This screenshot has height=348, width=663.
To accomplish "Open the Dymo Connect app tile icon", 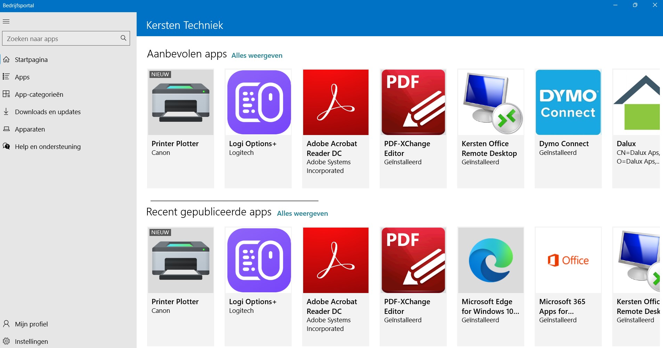I will [x=568, y=102].
